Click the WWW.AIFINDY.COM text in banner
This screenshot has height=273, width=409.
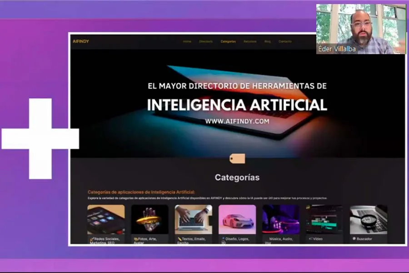(x=237, y=121)
